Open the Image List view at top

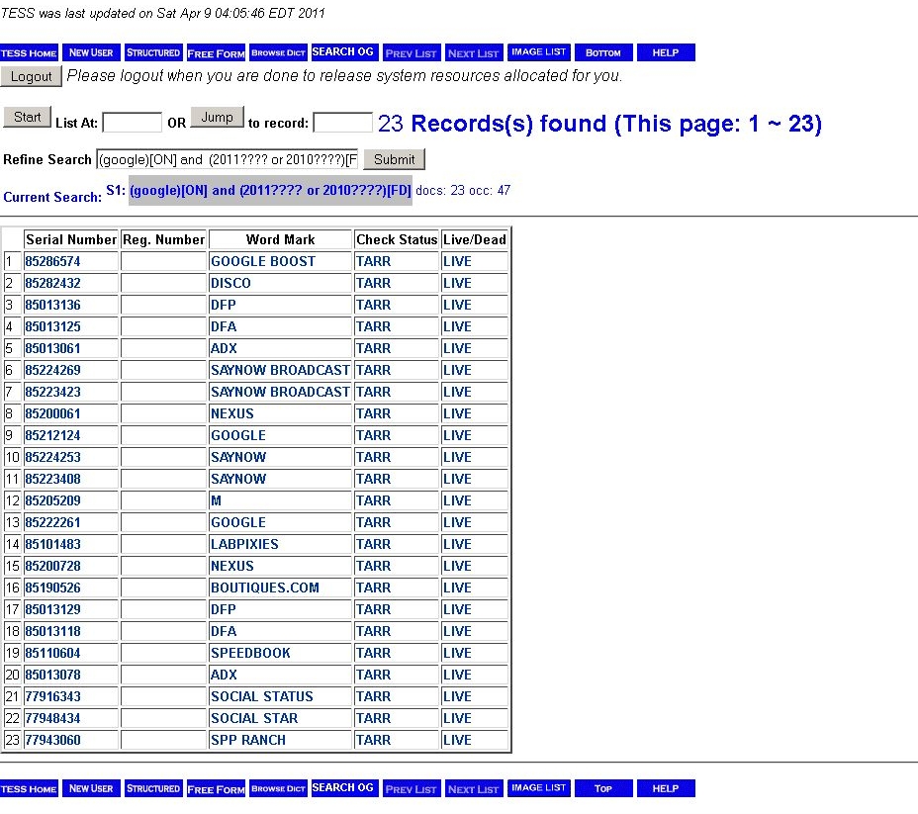(x=539, y=52)
